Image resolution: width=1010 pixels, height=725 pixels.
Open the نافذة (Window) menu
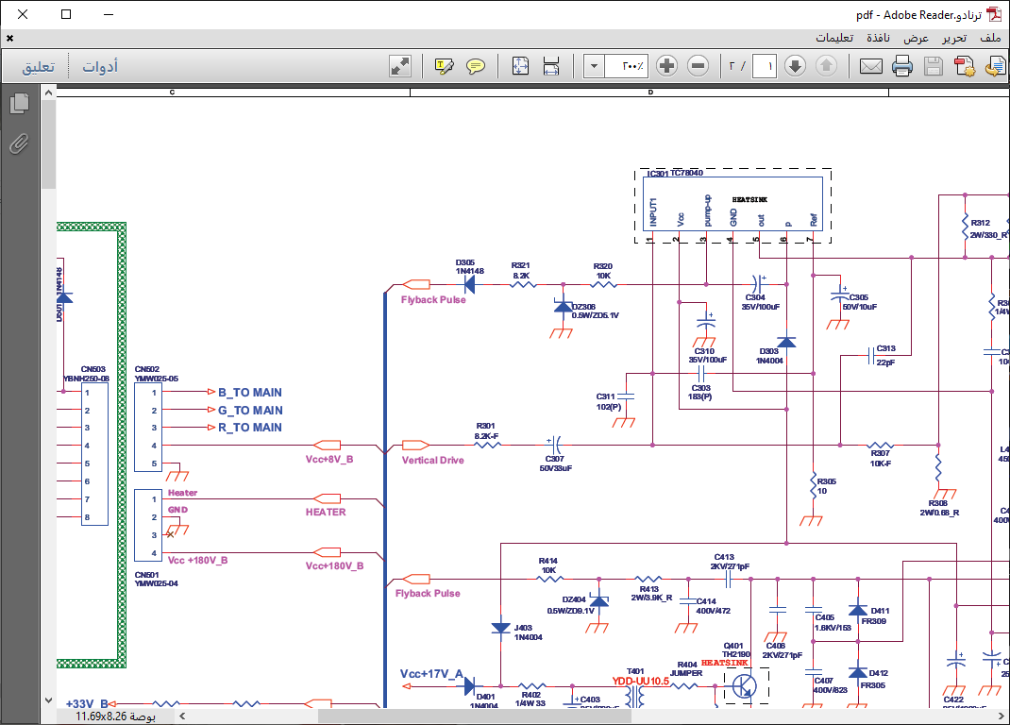[x=878, y=38]
